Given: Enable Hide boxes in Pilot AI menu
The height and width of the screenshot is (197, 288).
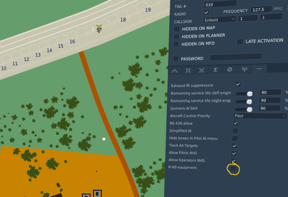Looking at the screenshot, I should click(235, 138).
